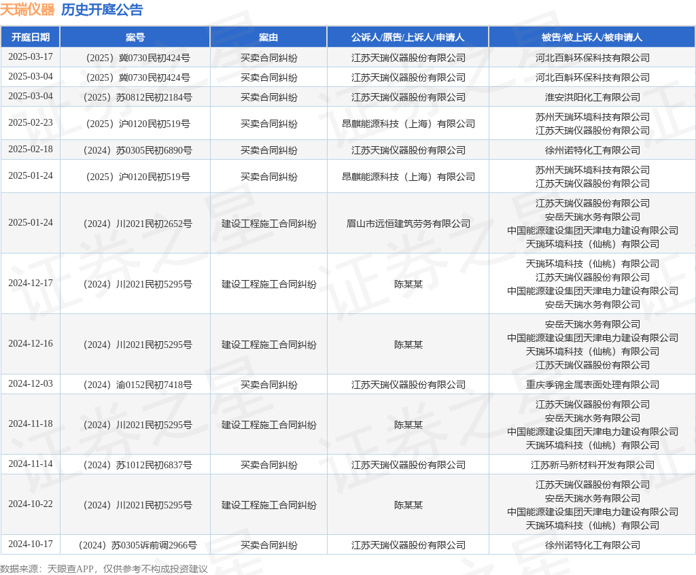Click 买卖合同纠纷 in the 2025-03-17 row

(x=269, y=58)
